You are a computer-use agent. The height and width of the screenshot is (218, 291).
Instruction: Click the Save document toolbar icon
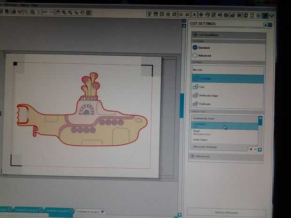(x=7, y=12)
